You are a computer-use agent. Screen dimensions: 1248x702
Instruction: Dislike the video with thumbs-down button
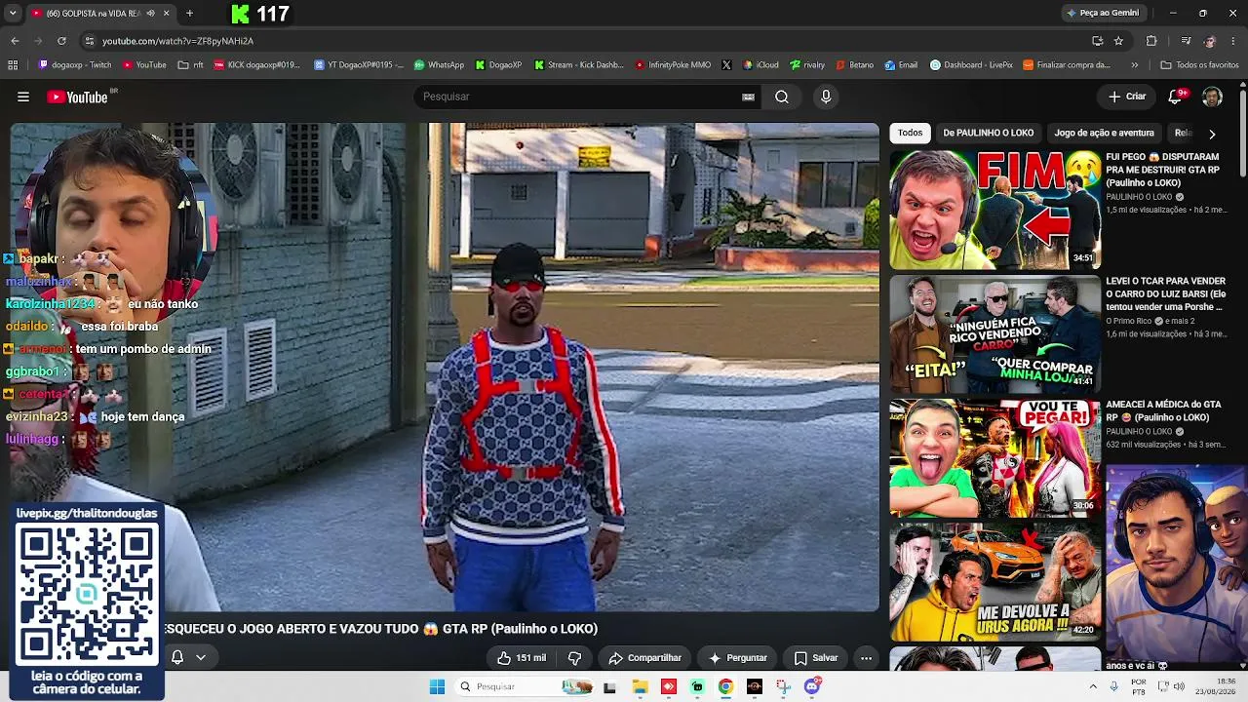[575, 658]
